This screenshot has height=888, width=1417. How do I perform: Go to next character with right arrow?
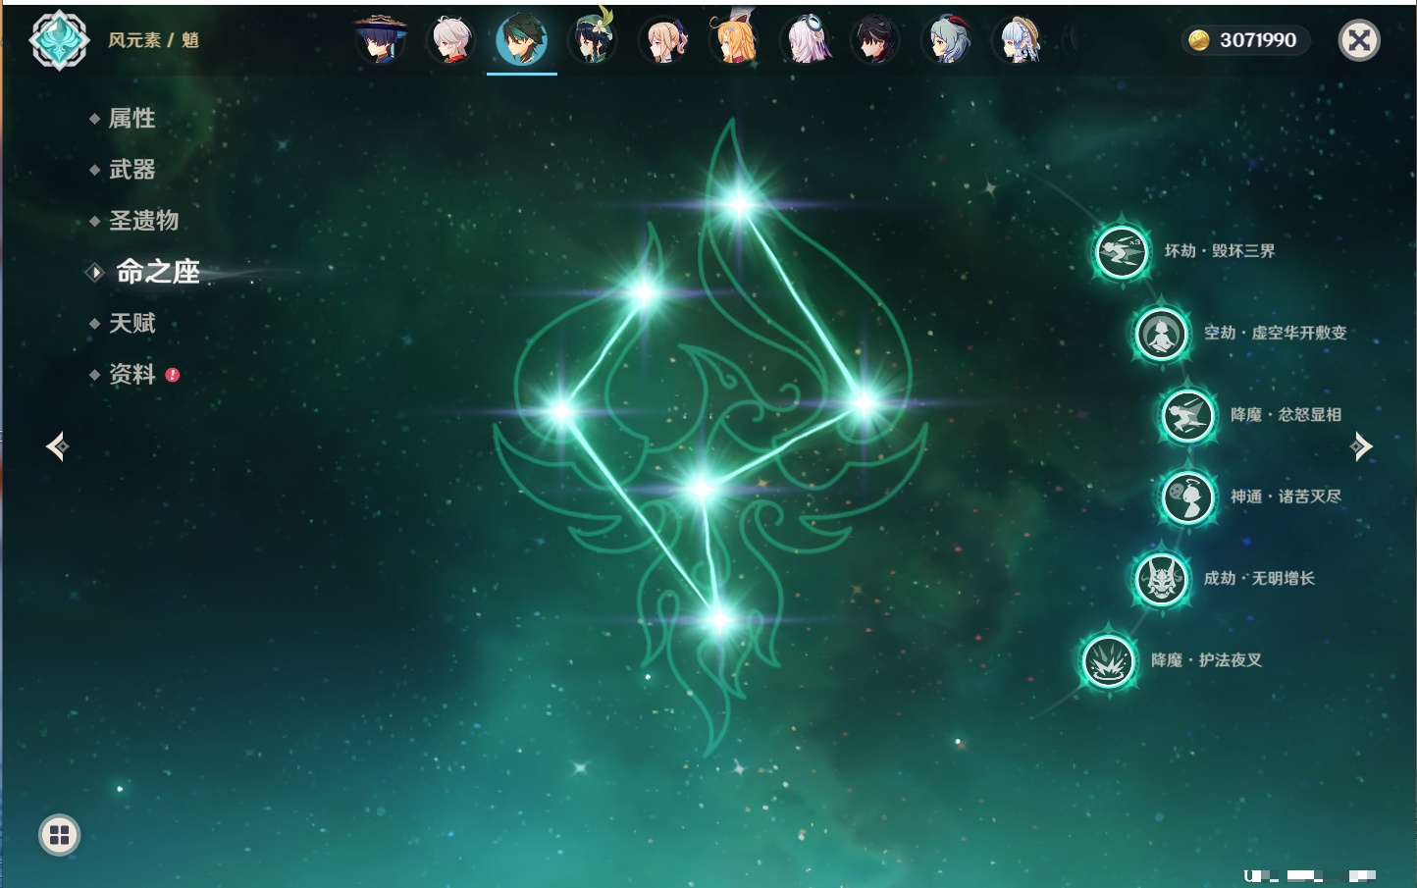point(1361,446)
